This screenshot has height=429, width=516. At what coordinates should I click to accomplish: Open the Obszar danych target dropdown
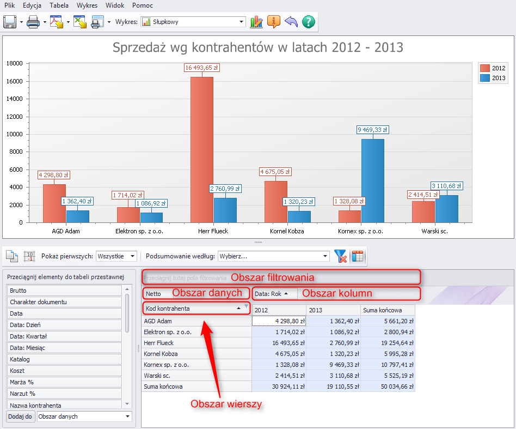[x=84, y=416]
